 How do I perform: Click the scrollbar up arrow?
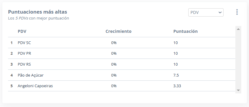pos(238,29)
